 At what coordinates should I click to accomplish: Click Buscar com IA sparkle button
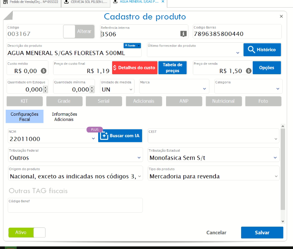point(120,136)
